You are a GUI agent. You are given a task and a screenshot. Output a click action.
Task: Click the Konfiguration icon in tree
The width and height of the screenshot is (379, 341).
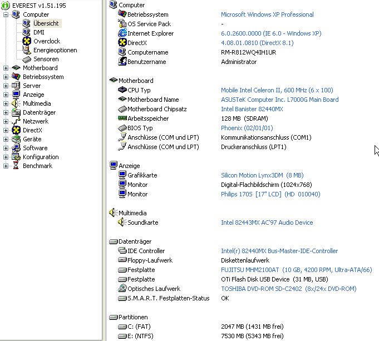point(16,157)
